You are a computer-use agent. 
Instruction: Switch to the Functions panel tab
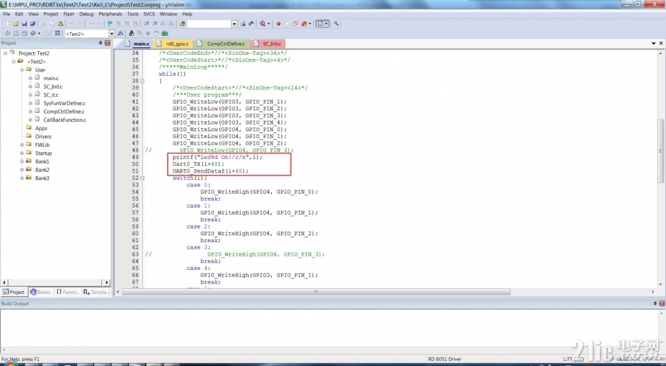pyautogui.click(x=68, y=292)
